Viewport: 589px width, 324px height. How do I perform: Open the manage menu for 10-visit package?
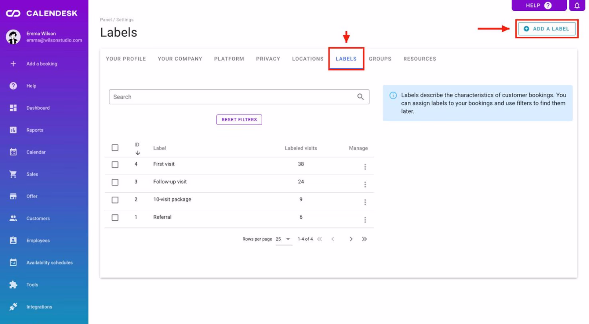(365, 202)
